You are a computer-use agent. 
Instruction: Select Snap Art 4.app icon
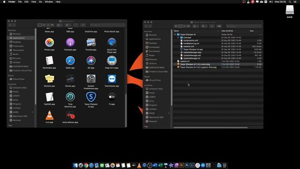(112, 61)
